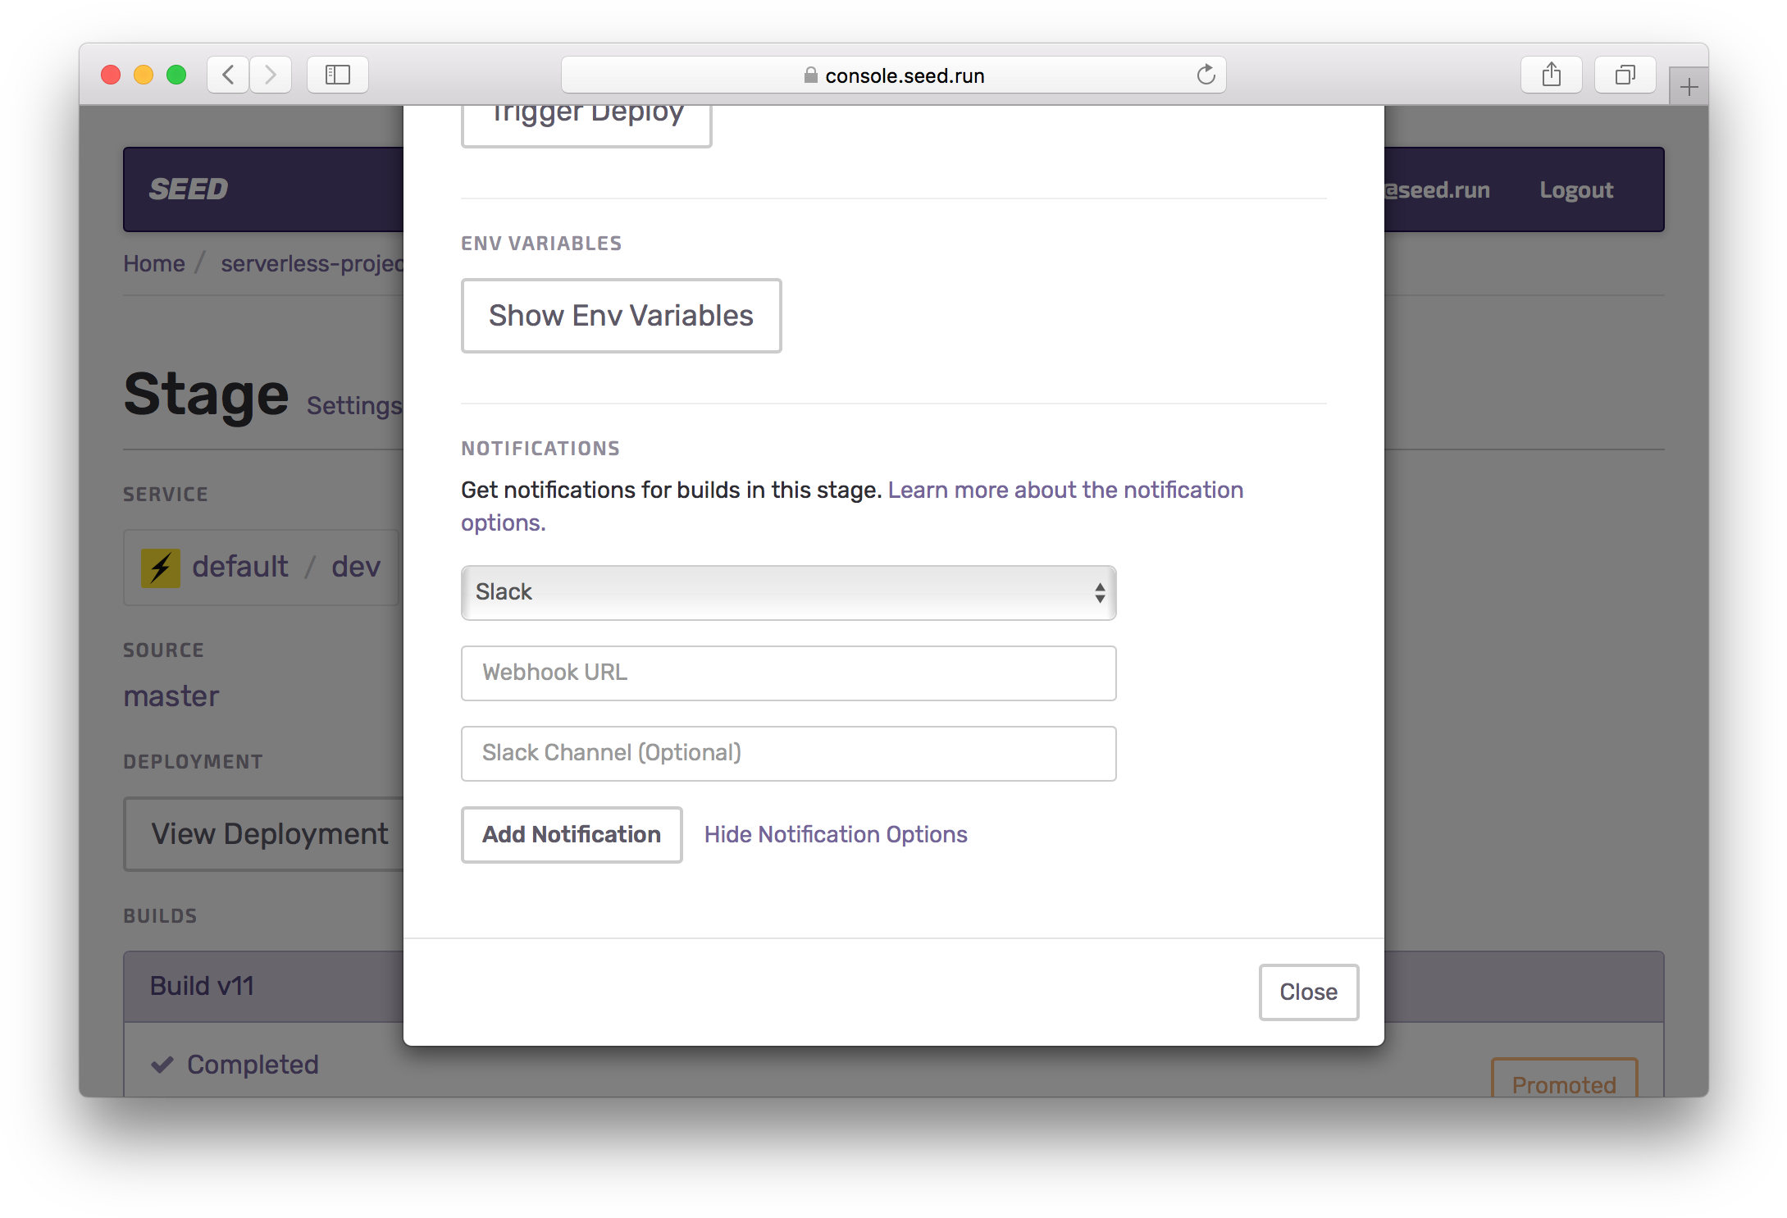
Task: Show all tabs overview icon
Action: click(1625, 75)
